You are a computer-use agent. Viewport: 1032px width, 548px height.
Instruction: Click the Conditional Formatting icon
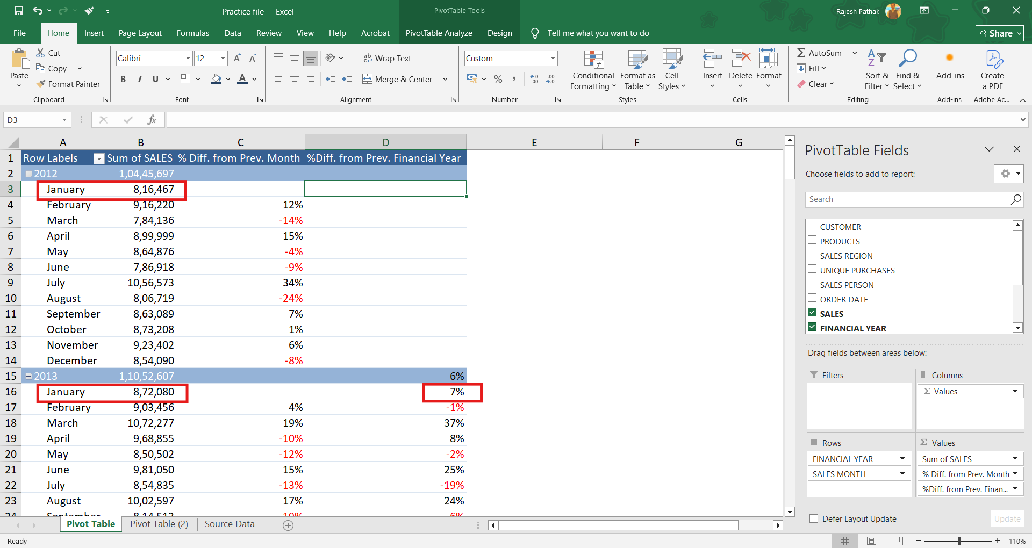coord(593,60)
